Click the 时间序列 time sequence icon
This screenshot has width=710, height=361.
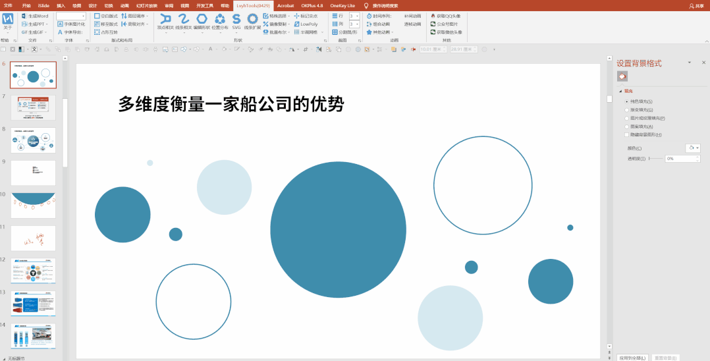click(x=369, y=16)
